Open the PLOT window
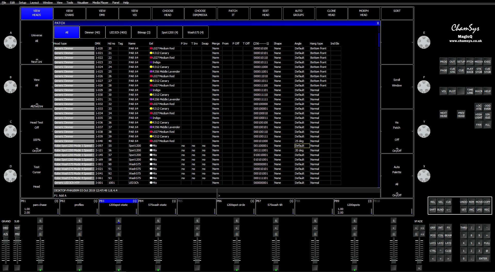Image resolution: width=495 pixels, height=272 pixels. coord(452,91)
